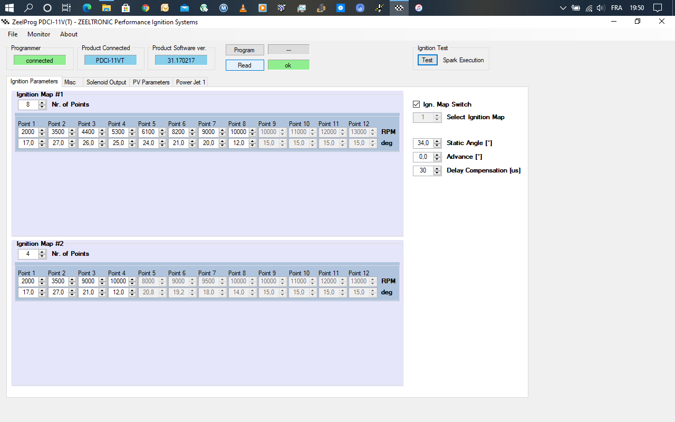Decrease the Delay Compensation value
Image resolution: width=675 pixels, height=422 pixels.
click(x=437, y=172)
